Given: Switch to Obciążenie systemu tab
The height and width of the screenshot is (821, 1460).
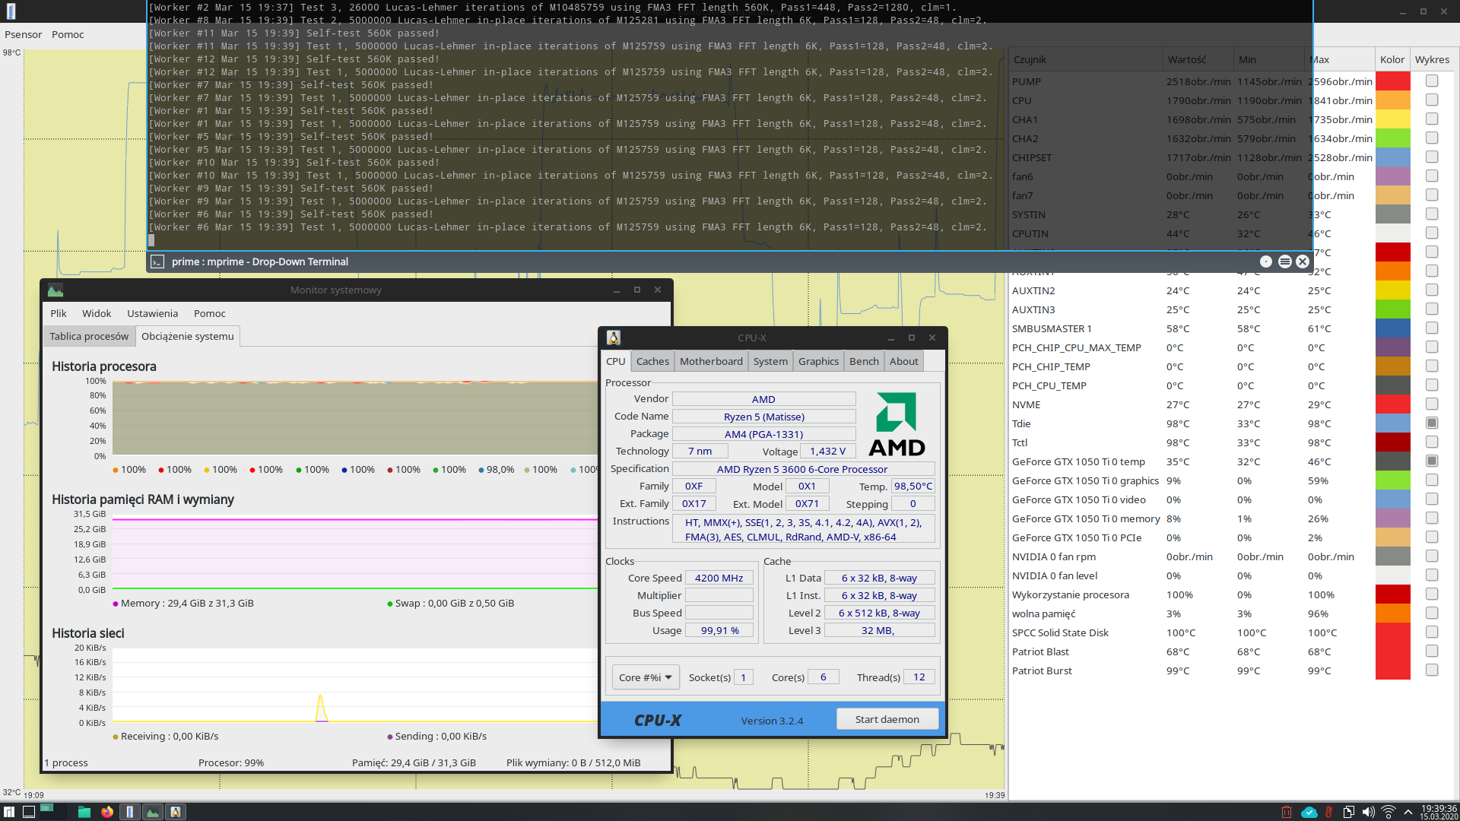Looking at the screenshot, I should (x=188, y=336).
